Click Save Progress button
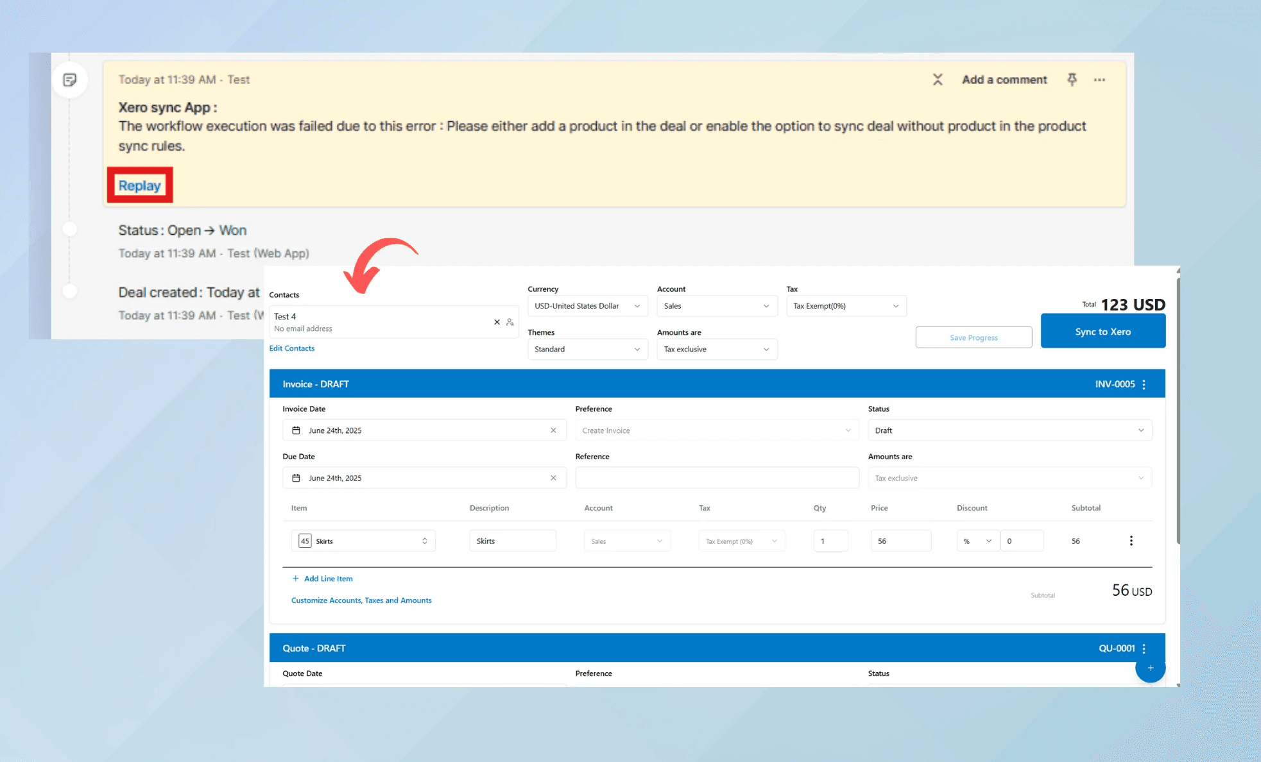Viewport: 1261px width, 762px height. (x=974, y=337)
